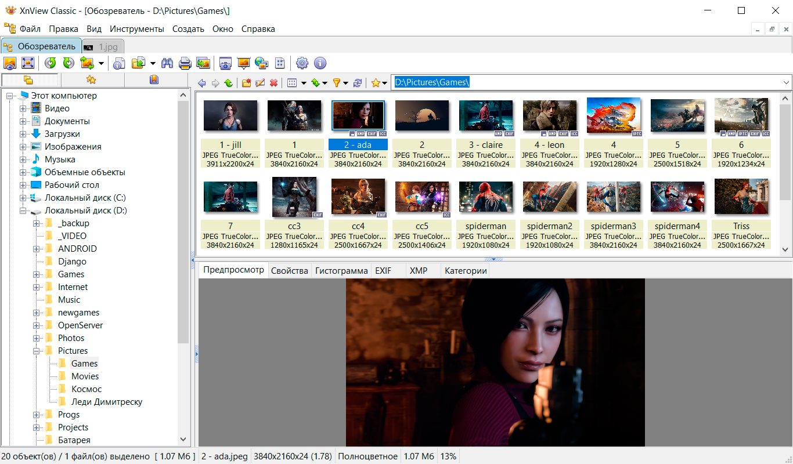Expand the Видео tree node

tap(23, 108)
